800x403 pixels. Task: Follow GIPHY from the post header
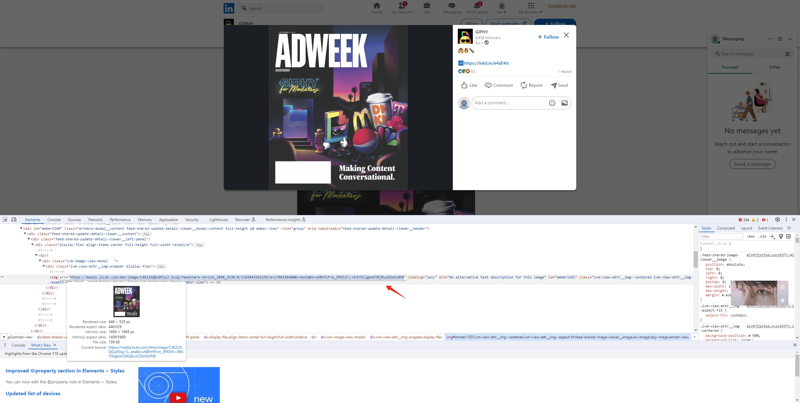pos(548,37)
